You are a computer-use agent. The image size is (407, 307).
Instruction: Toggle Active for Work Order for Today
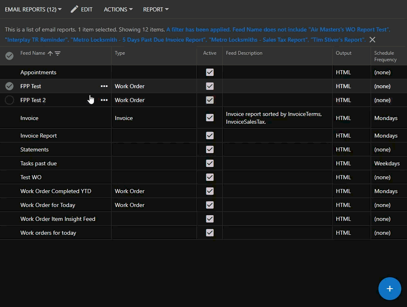(x=210, y=205)
